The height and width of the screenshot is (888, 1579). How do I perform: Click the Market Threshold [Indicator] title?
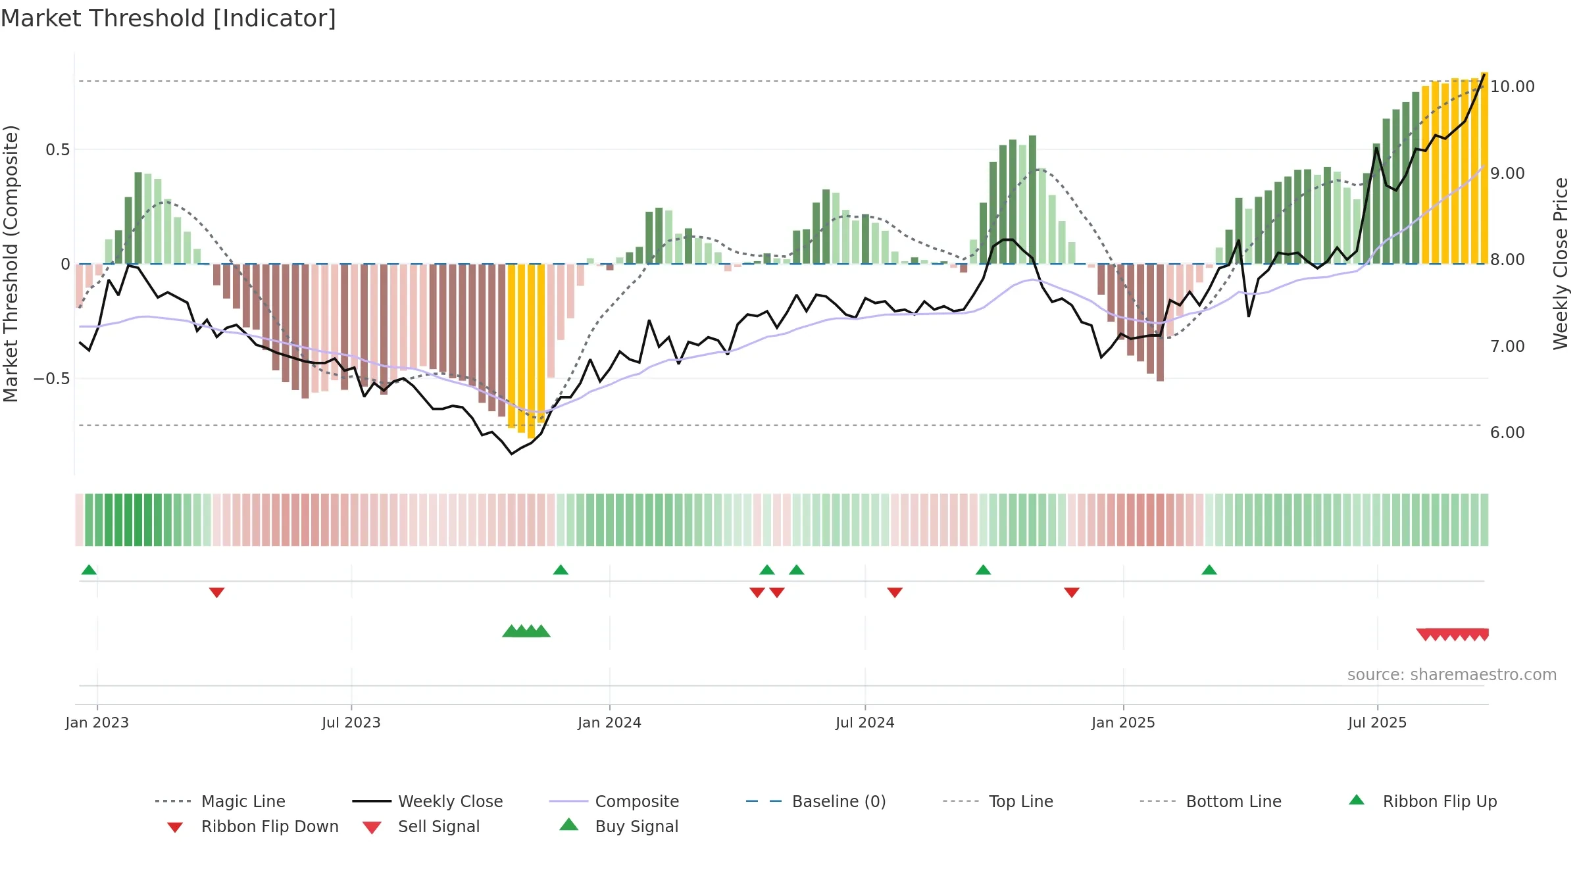[168, 18]
